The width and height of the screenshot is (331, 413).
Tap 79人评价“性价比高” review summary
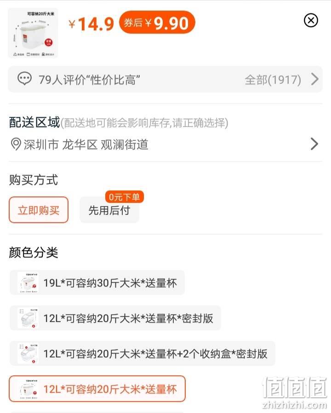coord(89,80)
